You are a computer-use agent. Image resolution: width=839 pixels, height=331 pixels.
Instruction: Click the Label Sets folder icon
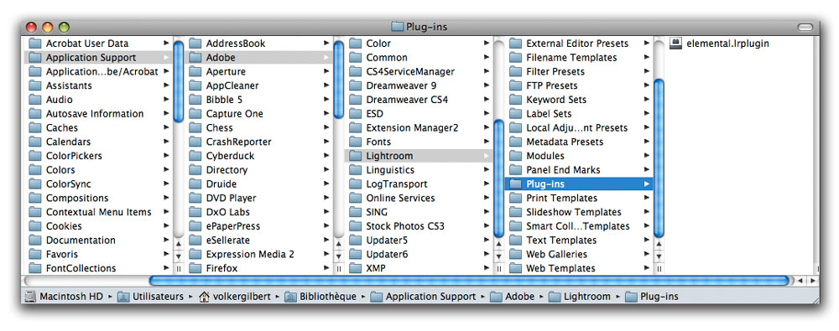[x=515, y=113]
